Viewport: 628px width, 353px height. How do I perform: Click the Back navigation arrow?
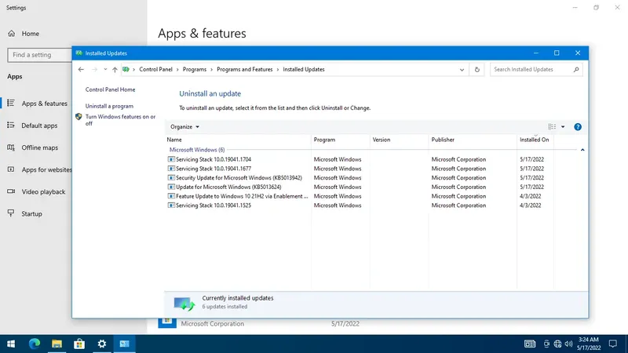click(x=82, y=70)
